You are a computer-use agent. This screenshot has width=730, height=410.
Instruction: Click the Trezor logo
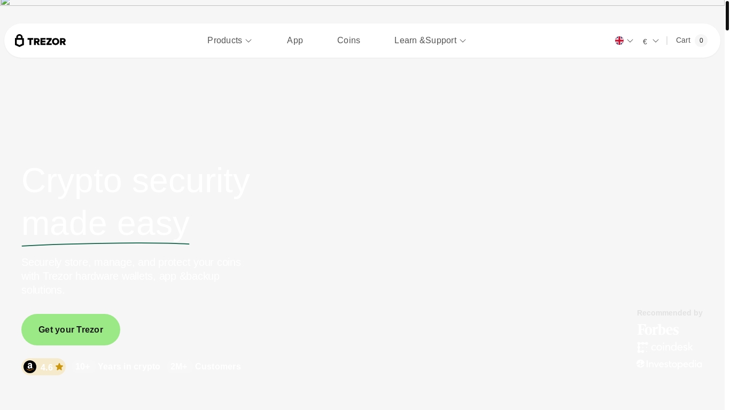(x=41, y=41)
